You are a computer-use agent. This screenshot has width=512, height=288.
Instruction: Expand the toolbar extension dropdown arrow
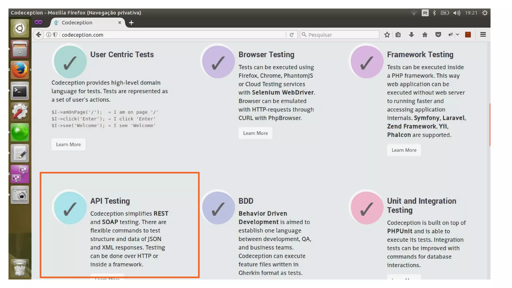tap(457, 35)
